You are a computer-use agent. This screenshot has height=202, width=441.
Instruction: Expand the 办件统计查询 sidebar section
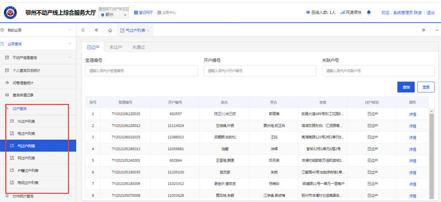coord(38,196)
